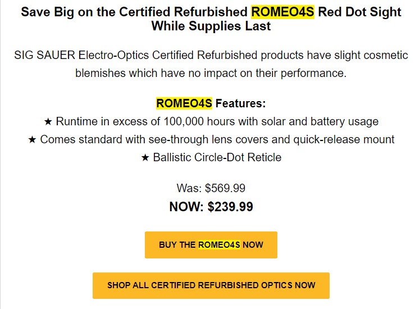420x309 pixels.
Task: Click Red Dot Sight in the headline
Action: tap(359, 12)
